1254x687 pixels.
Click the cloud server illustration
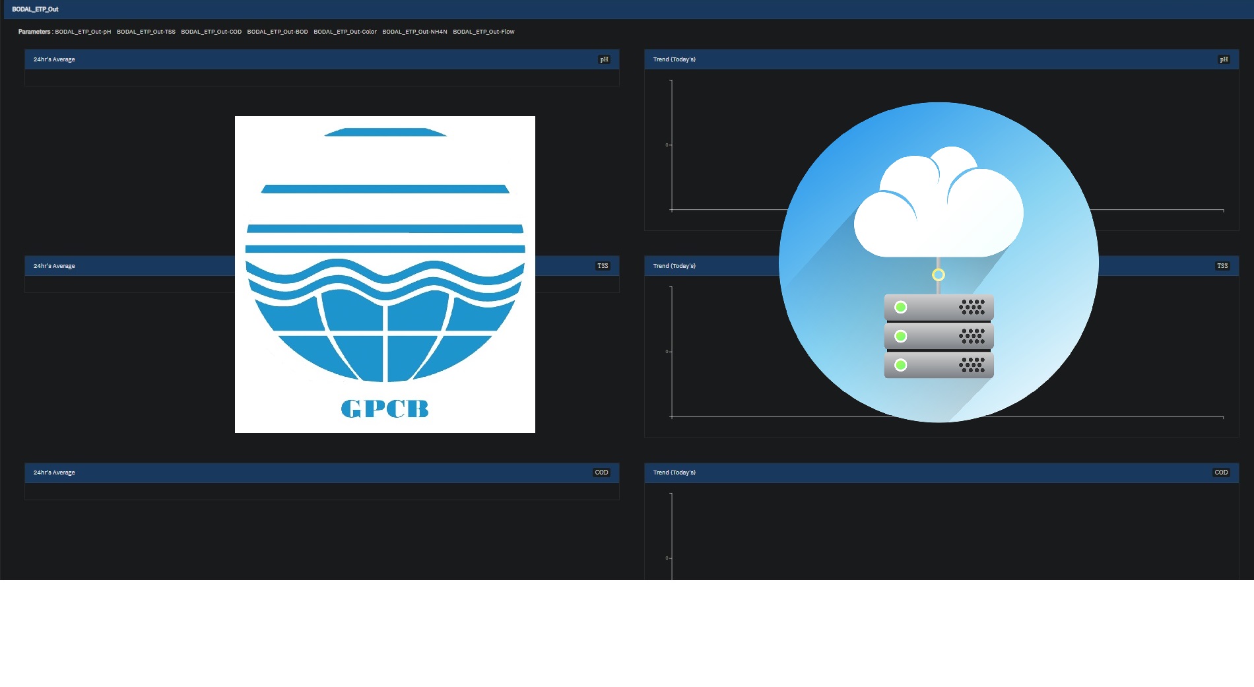tap(939, 262)
